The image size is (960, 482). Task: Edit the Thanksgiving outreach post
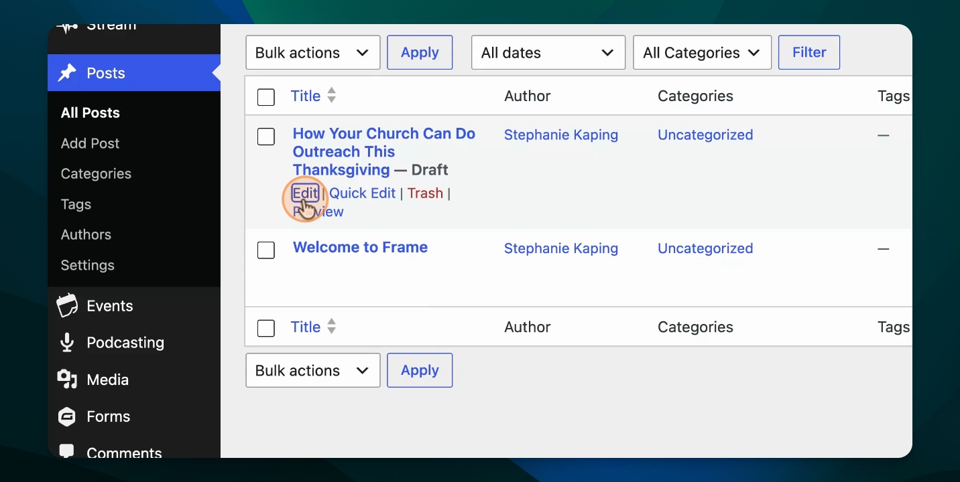coord(305,193)
